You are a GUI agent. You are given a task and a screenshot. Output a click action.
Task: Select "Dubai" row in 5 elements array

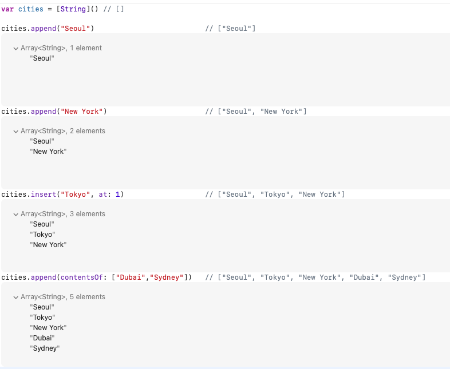pyautogui.click(x=42, y=338)
